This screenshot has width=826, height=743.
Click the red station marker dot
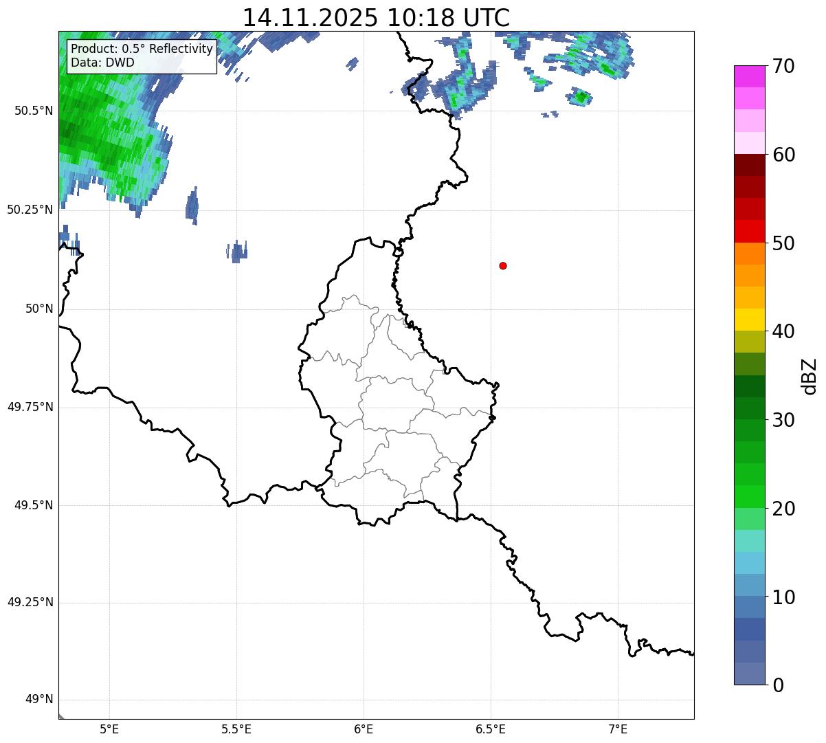(503, 265)
